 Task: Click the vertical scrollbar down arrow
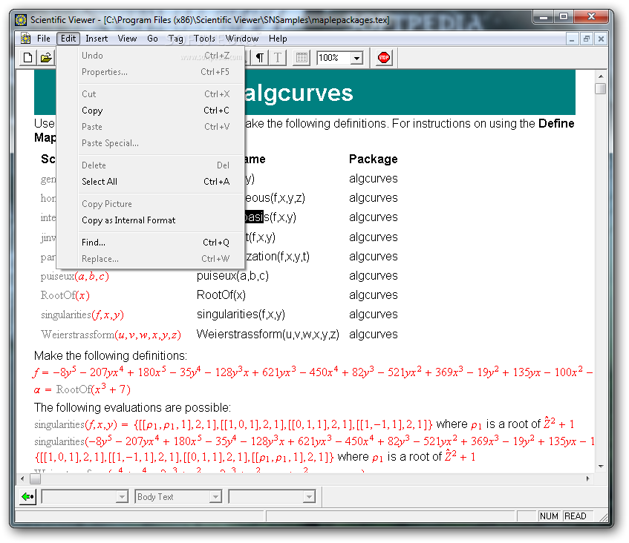pyautogui.click(x=601, y=467)
